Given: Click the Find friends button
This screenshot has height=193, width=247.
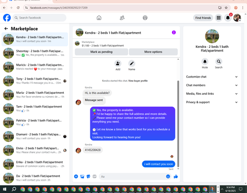Looking at the screenshot, I should pos(203,18).
